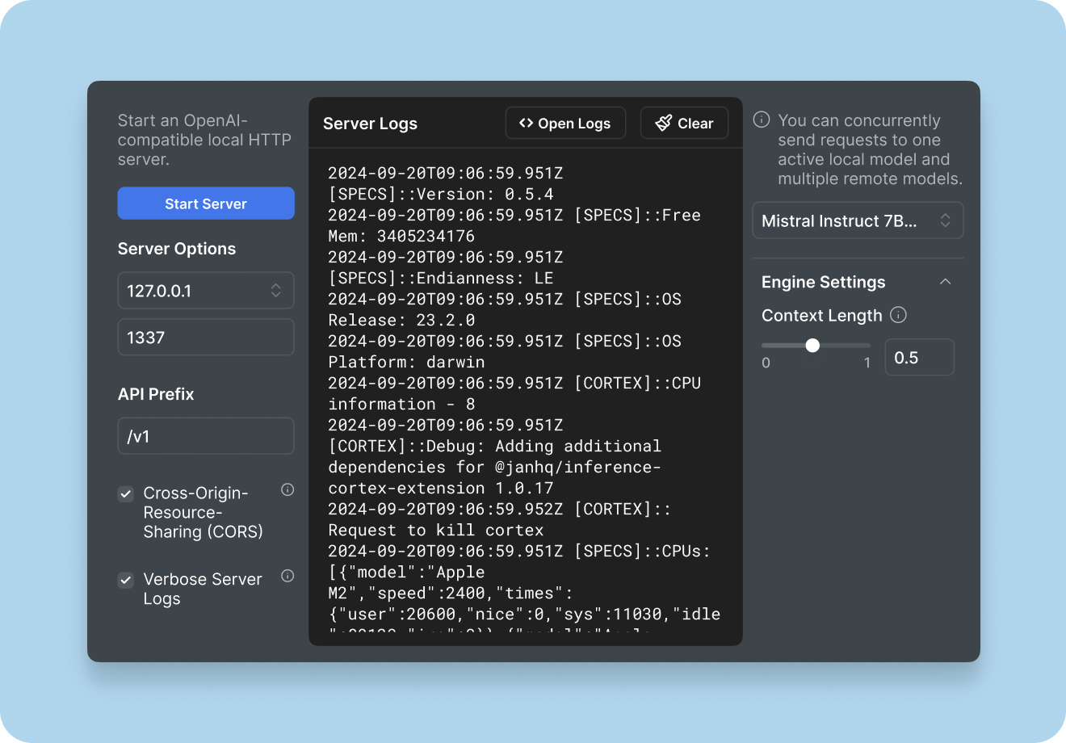
Task: Click the info icon beside concurrent requests note
Action: click(x=761, y=120)
